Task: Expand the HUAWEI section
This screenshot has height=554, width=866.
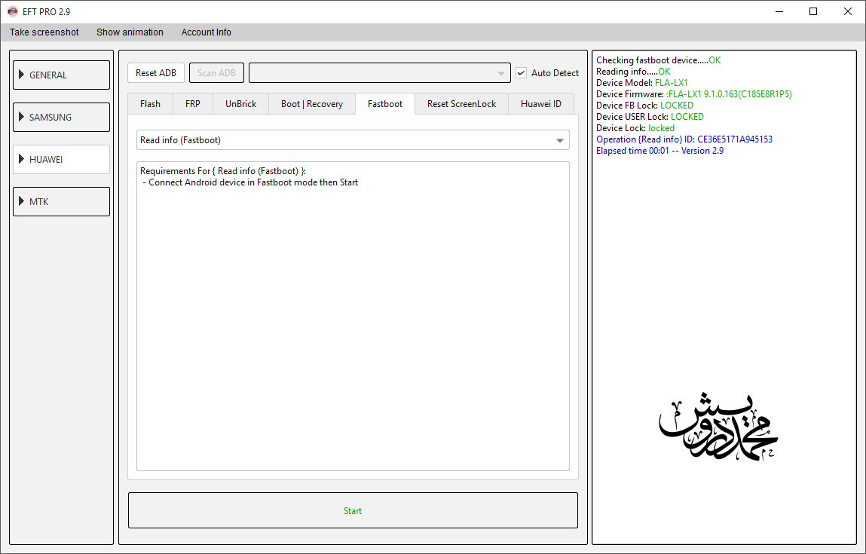Action: [x=61, y=159]
